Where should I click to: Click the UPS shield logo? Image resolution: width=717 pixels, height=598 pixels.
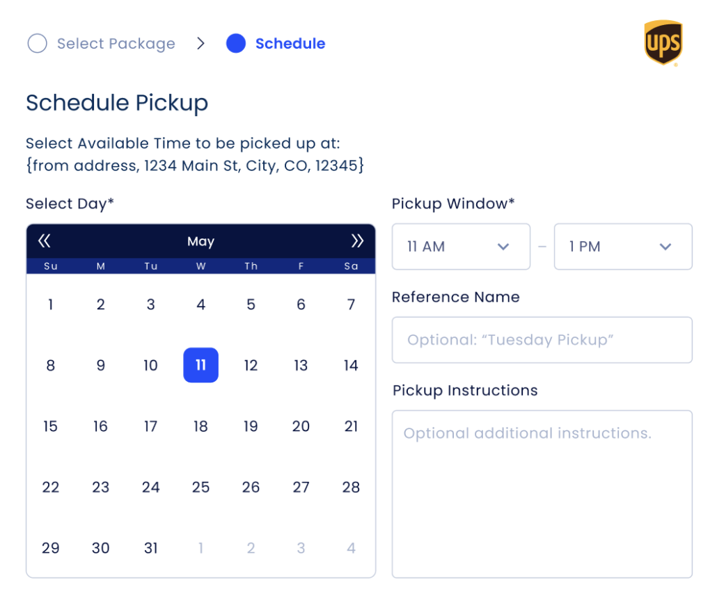click(x=663, y=43)
